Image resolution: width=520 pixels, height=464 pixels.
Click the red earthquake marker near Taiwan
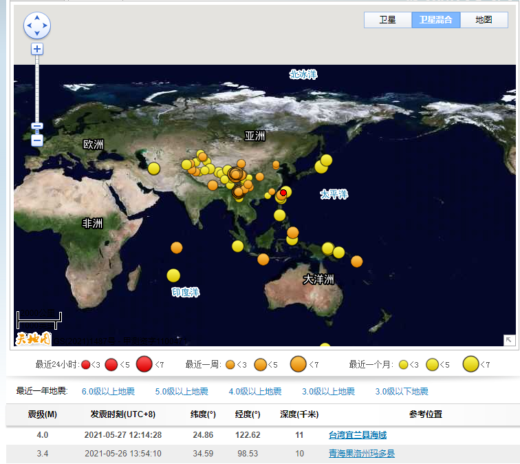coord(283,192)
